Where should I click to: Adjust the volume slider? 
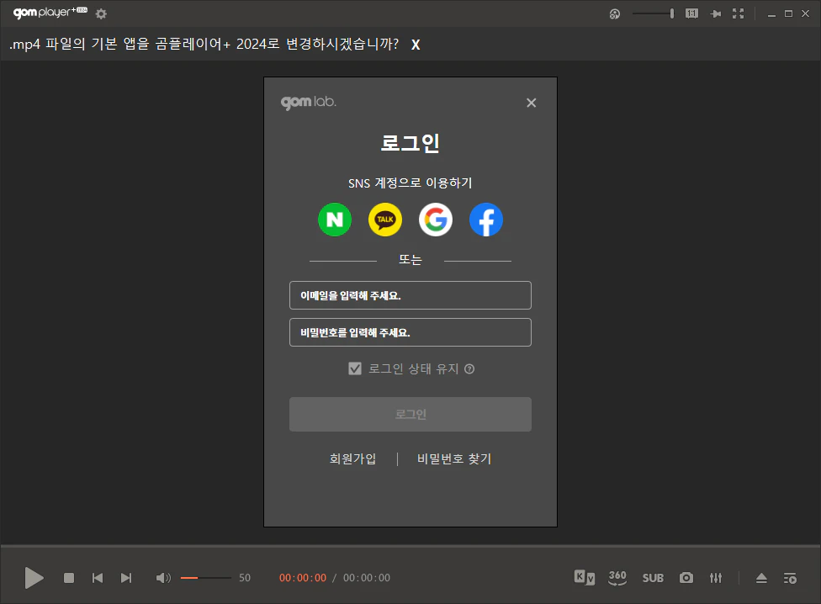[204, 578]
